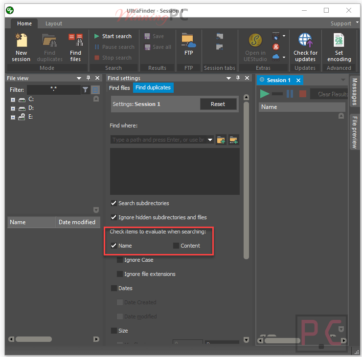The height and width of the screenshot is (357, 362).
Task: Close the File view panel
Action: (x=97, y=78)
